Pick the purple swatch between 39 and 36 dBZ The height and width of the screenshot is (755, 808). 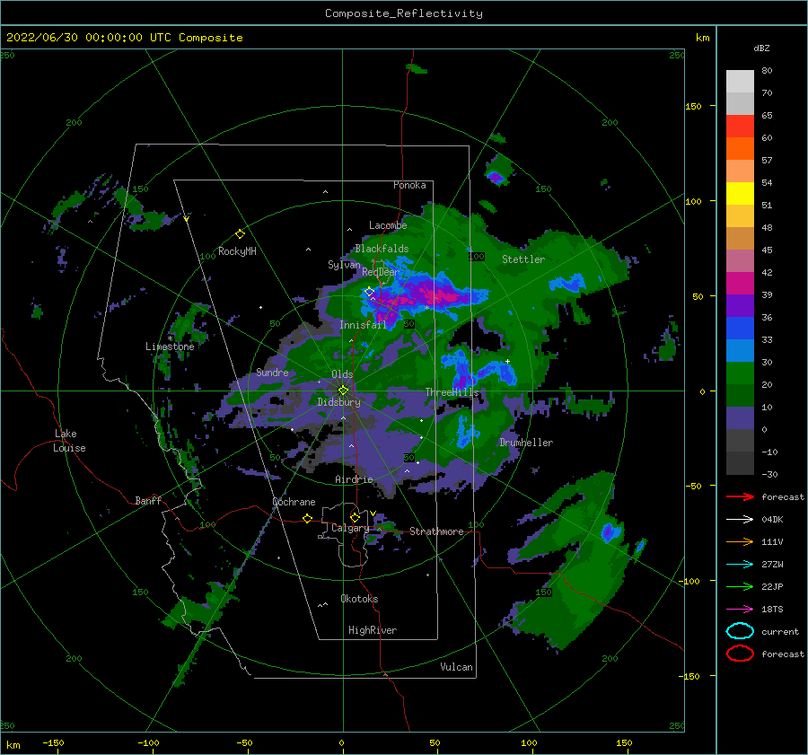point(740,306)
